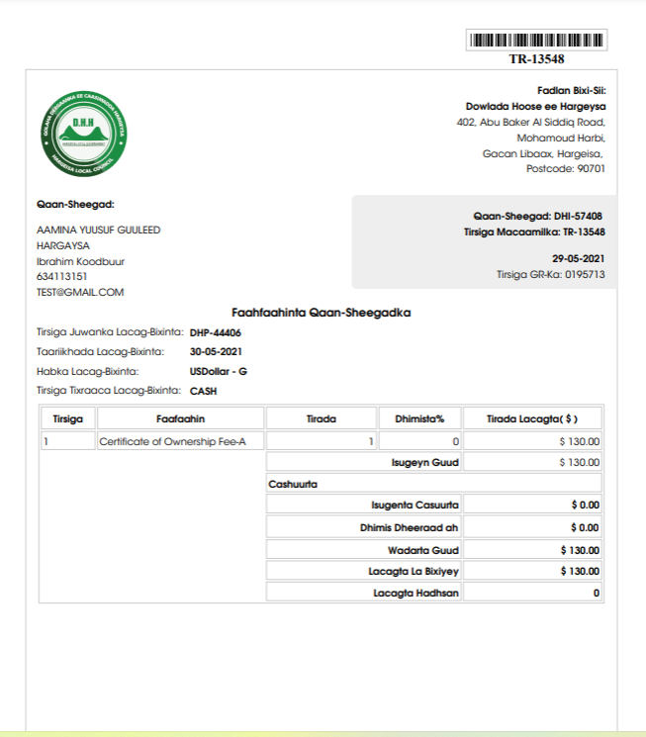Screen dimensions: 646x737
Task: Select phone number 634113151
Action: (62, 276)
